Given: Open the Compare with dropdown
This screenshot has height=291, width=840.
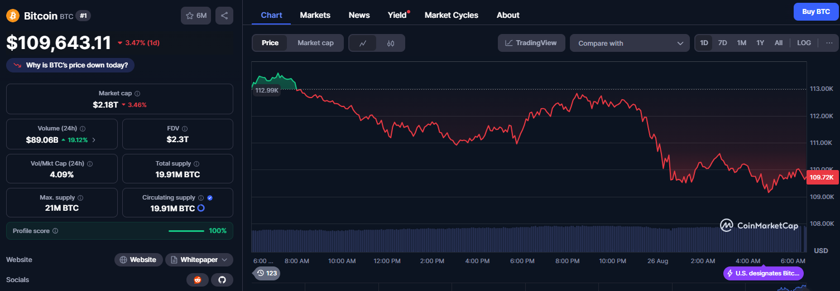Looking at the screenshot, I should coord(630,43).
